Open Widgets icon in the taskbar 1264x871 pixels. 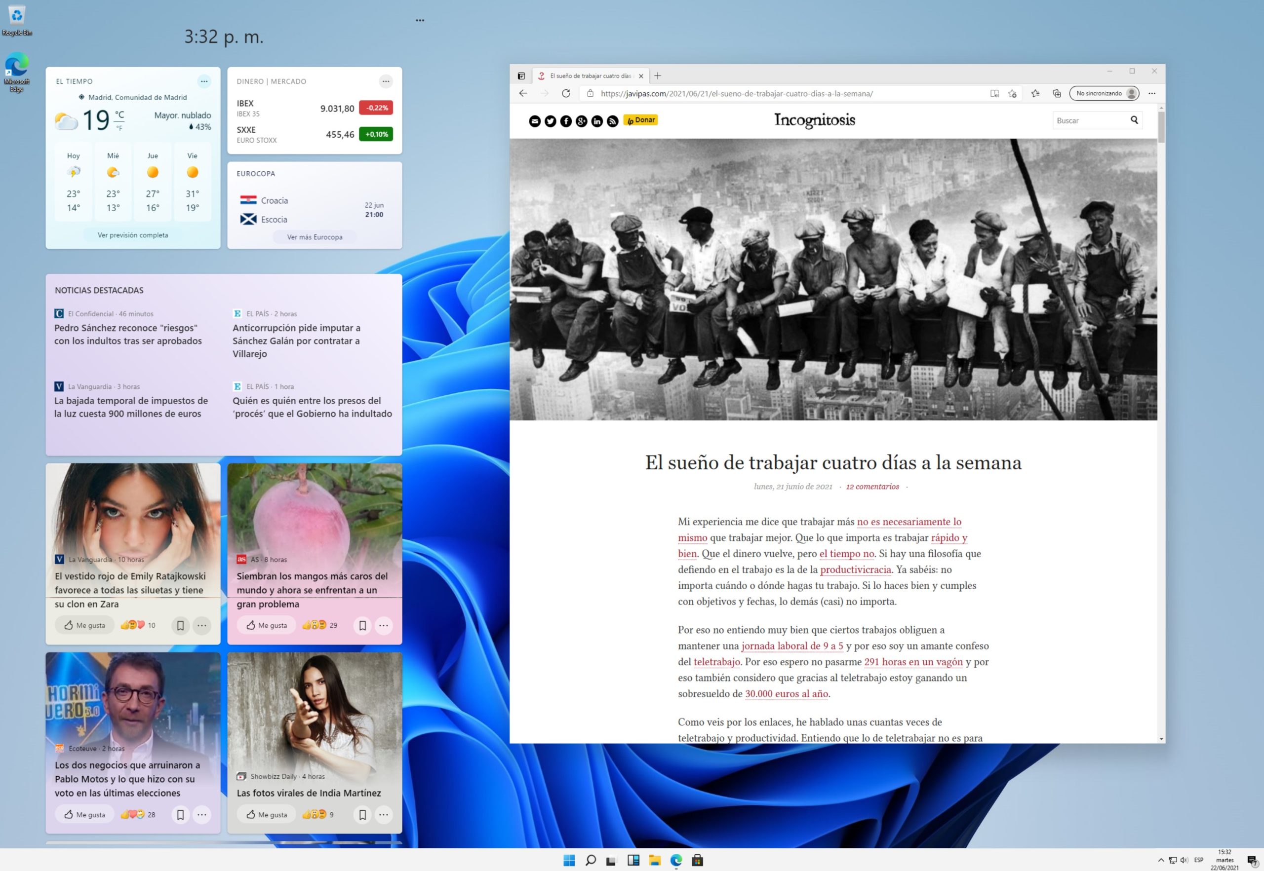(x=633, y=860)
